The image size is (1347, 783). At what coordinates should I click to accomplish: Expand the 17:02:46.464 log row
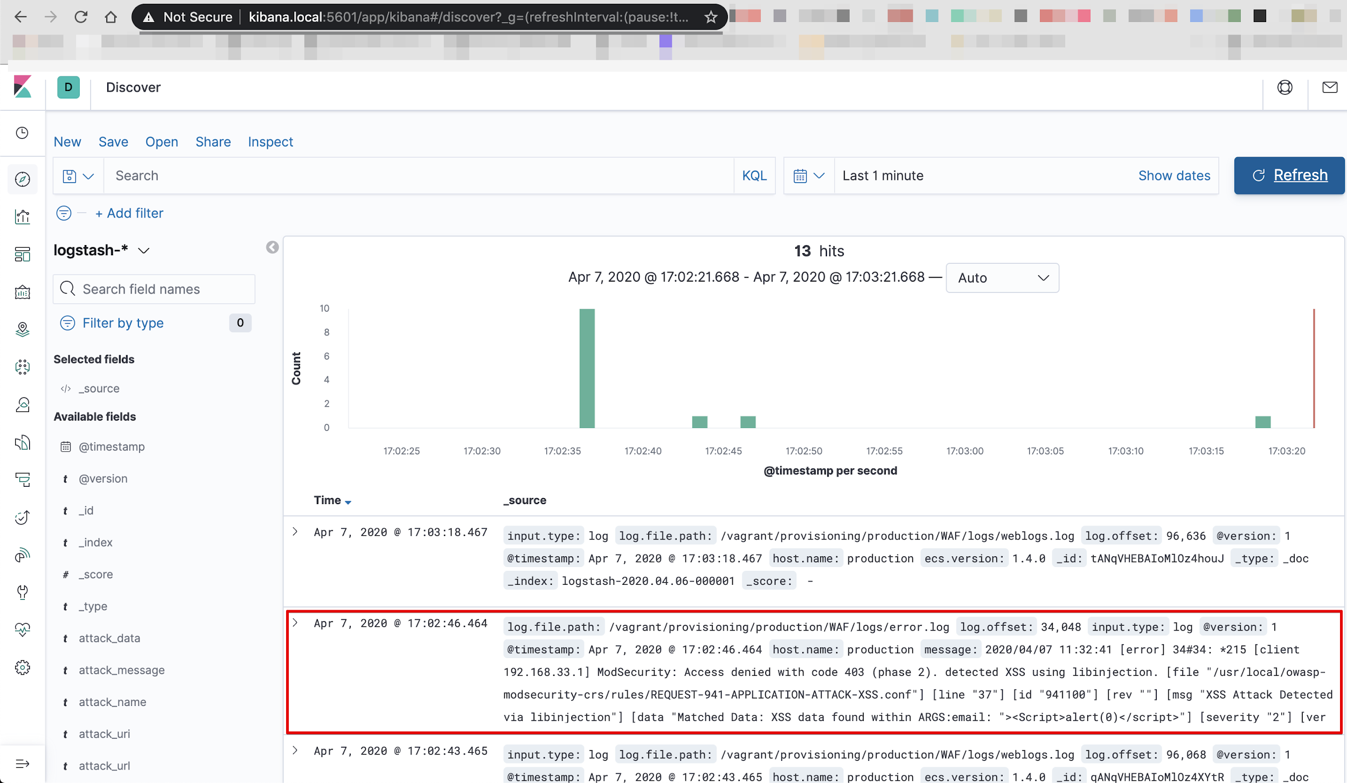tap(295, 623)
